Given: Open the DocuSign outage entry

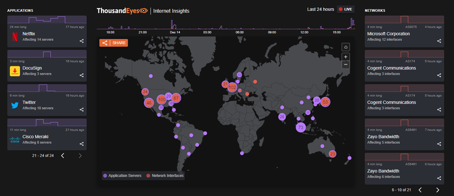Looking at the screenshot, I should [47, 66].
